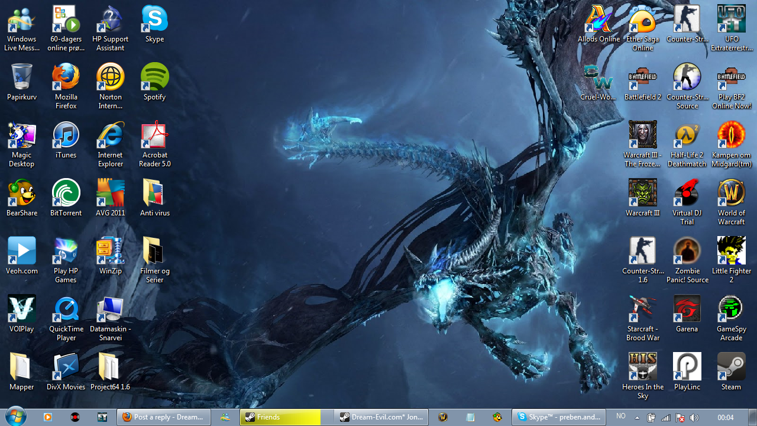Image resolution: width=757 pixels, height=426 pixels.
Task: Launch BearShare from desktop
Action: coord(22,193)
